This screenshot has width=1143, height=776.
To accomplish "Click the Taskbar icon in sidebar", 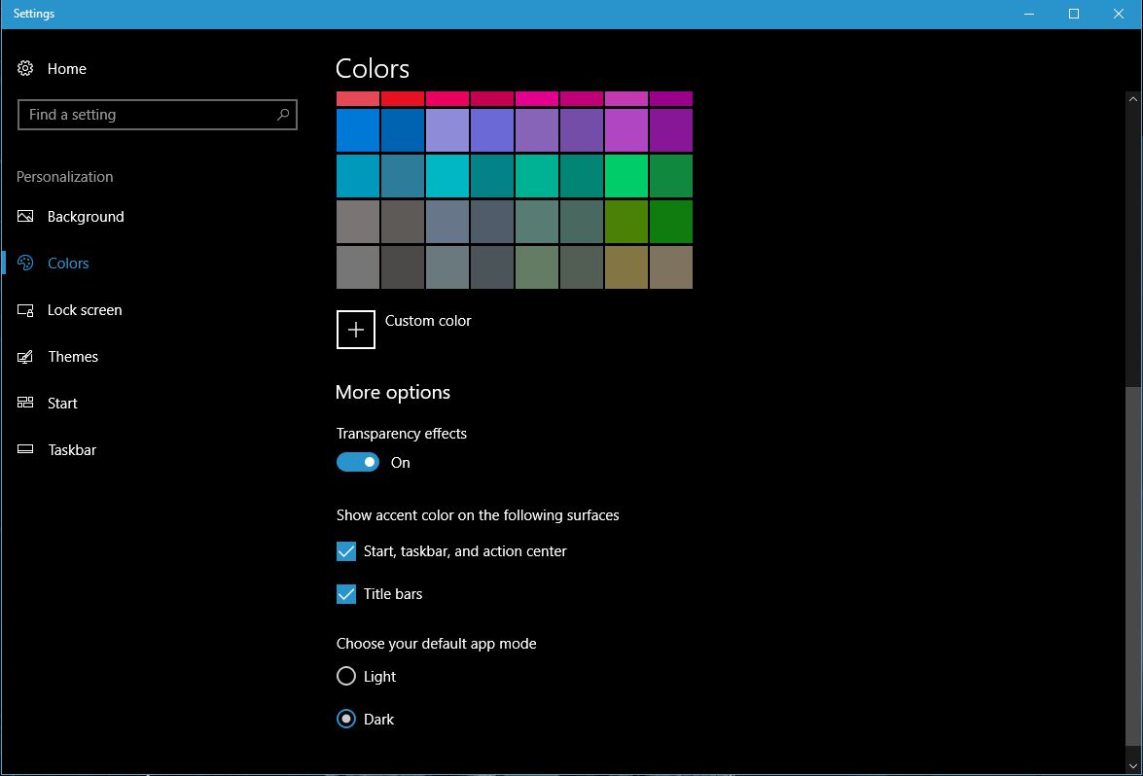I will click(x=26, y=449).
